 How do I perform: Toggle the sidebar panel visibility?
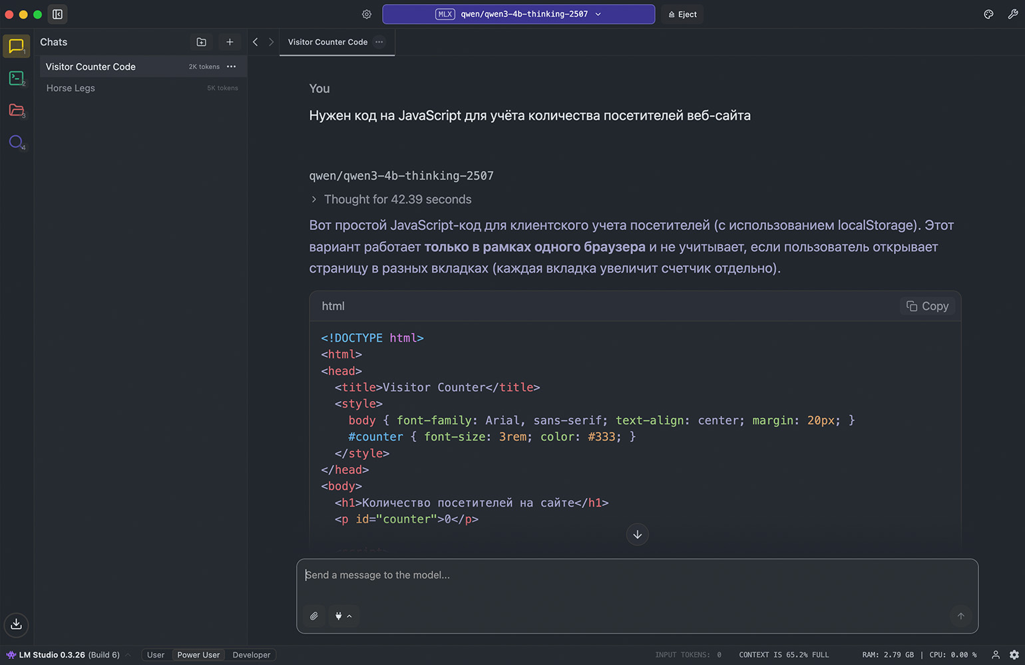point(58,14)
